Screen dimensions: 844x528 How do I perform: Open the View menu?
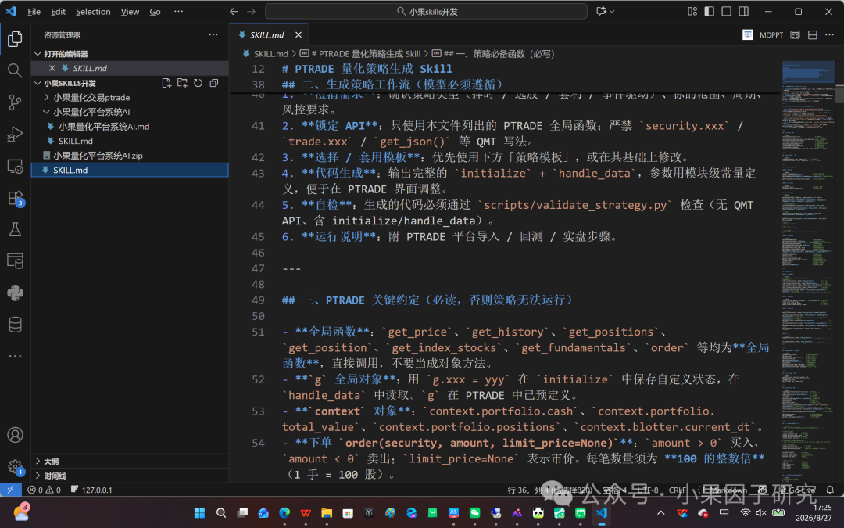130,11
